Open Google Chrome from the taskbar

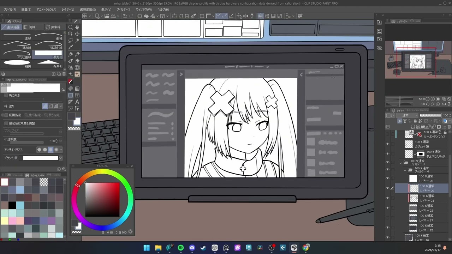305,248
